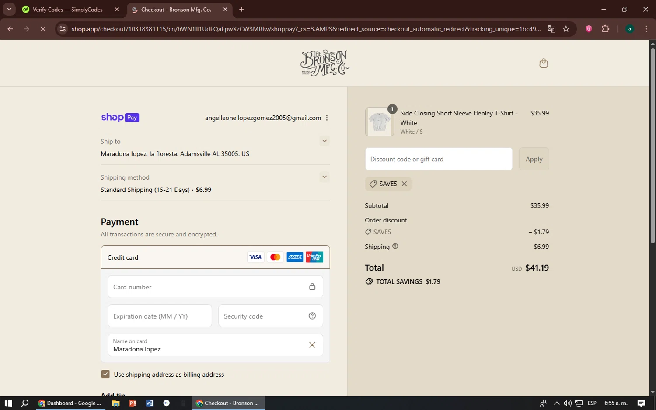Click the Total amount $41.19
Viewport: 656px width, 410px height.
click(x=537, y=268)
